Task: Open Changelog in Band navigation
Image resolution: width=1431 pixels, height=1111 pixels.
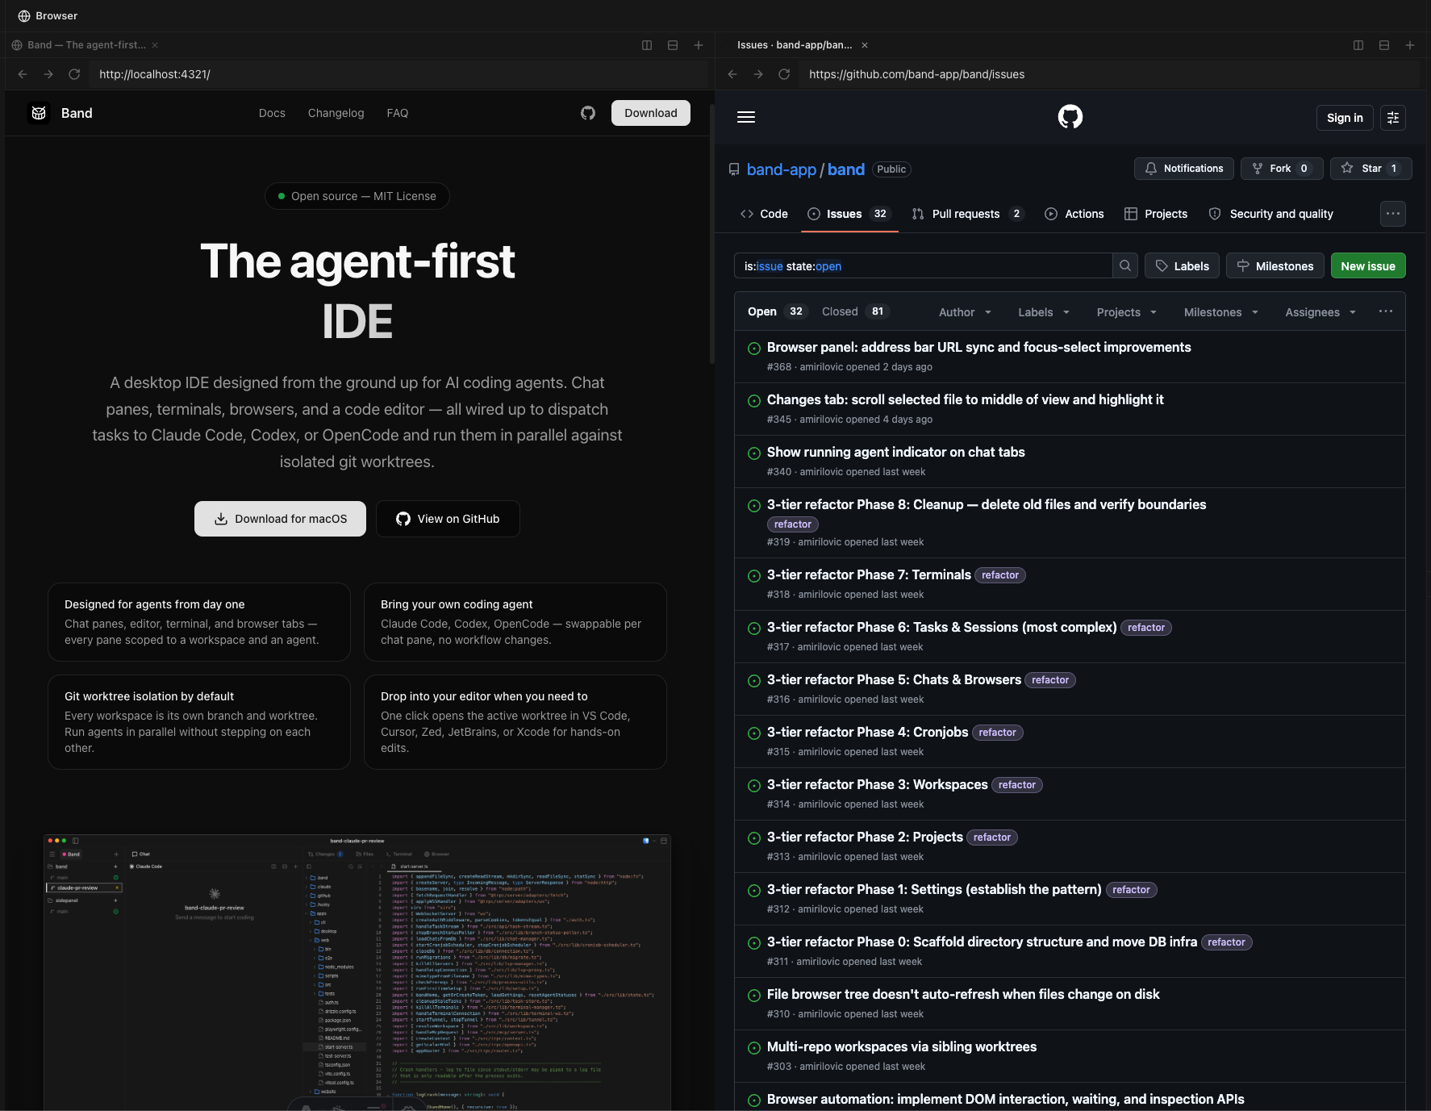Action: tap(336, 113)
